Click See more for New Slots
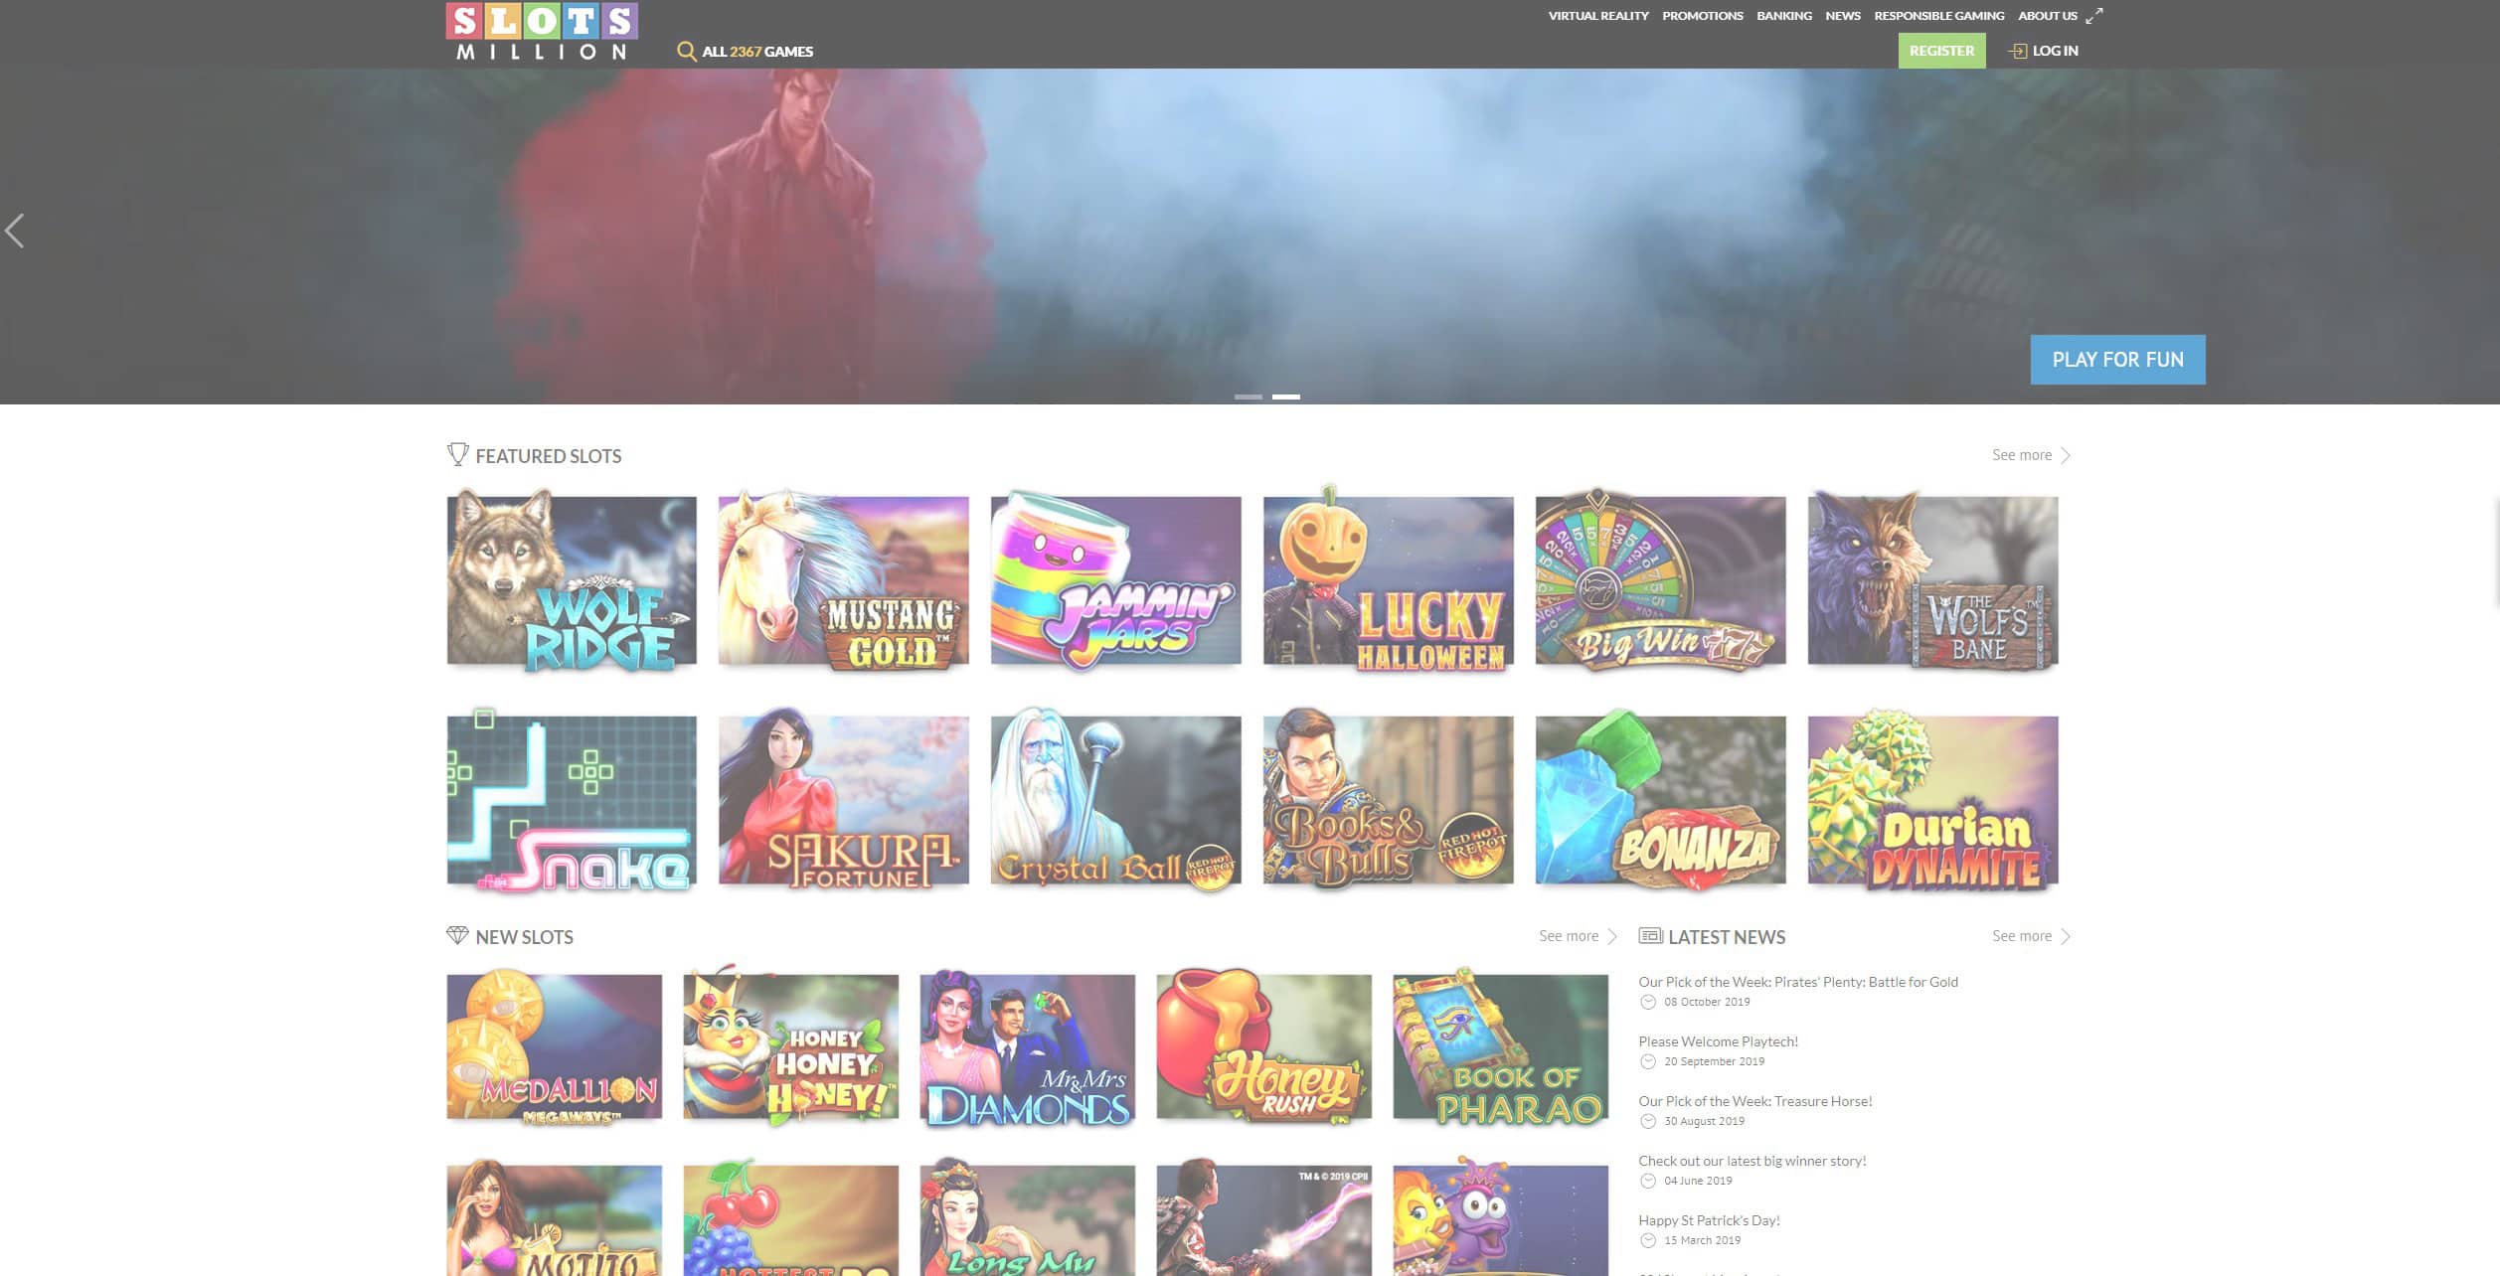This screenshot has height=1276, width=2500. click(x=1568, y=936)
